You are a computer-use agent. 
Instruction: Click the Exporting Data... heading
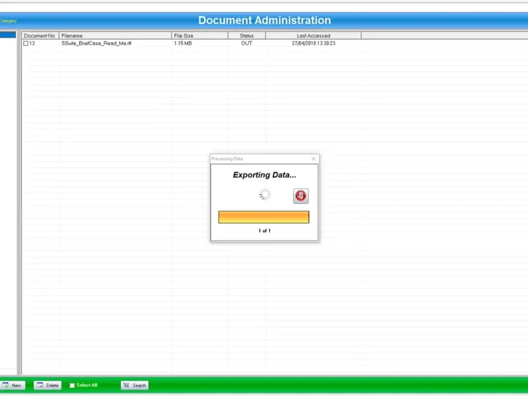click(265, 175)
